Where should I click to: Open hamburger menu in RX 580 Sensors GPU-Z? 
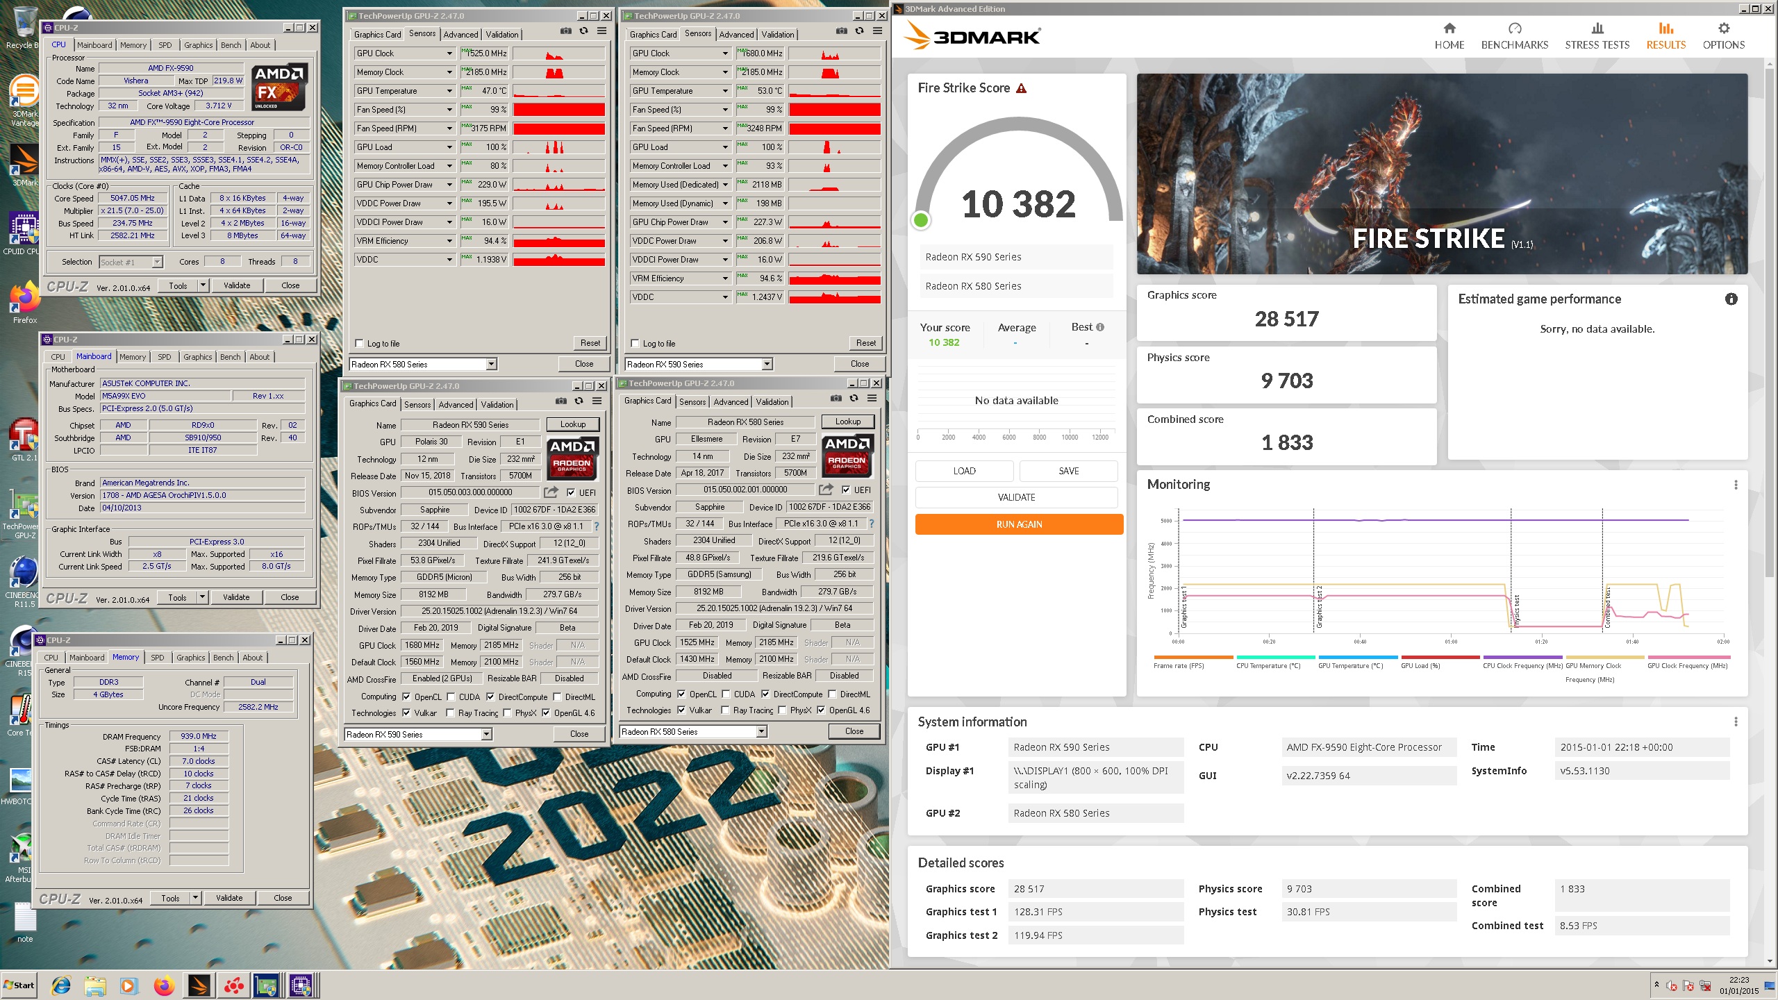click(x=602, y=31)
